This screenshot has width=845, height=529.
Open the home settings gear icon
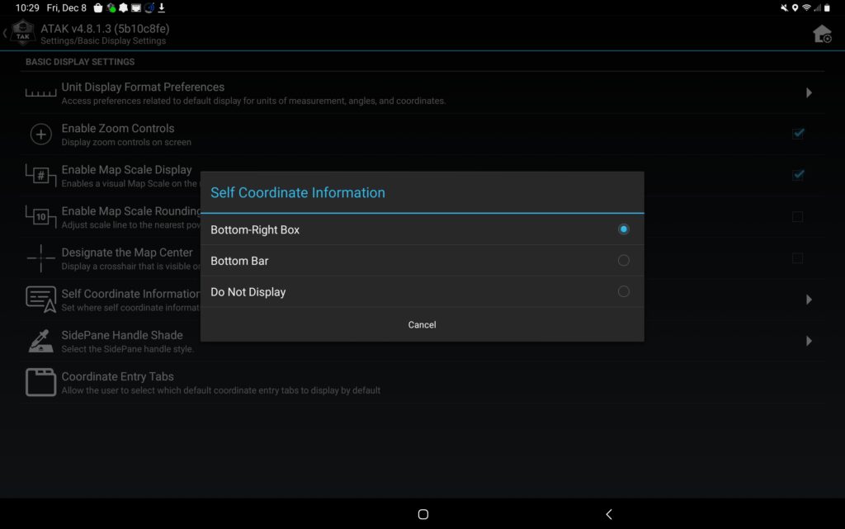823,34
